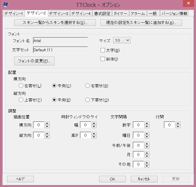Go to the デザイン-4 tab

click(x=81, y=13)
